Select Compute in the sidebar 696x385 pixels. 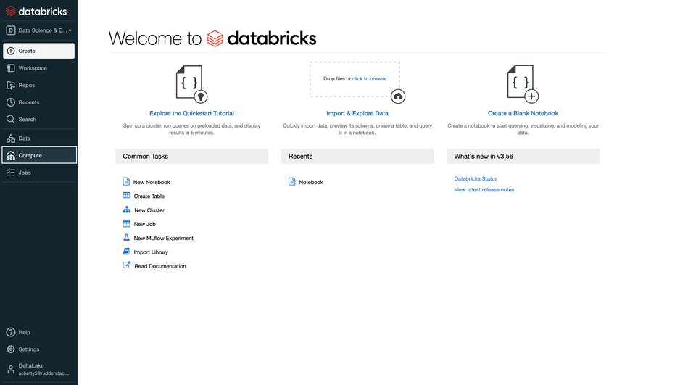tap(38, 155)
